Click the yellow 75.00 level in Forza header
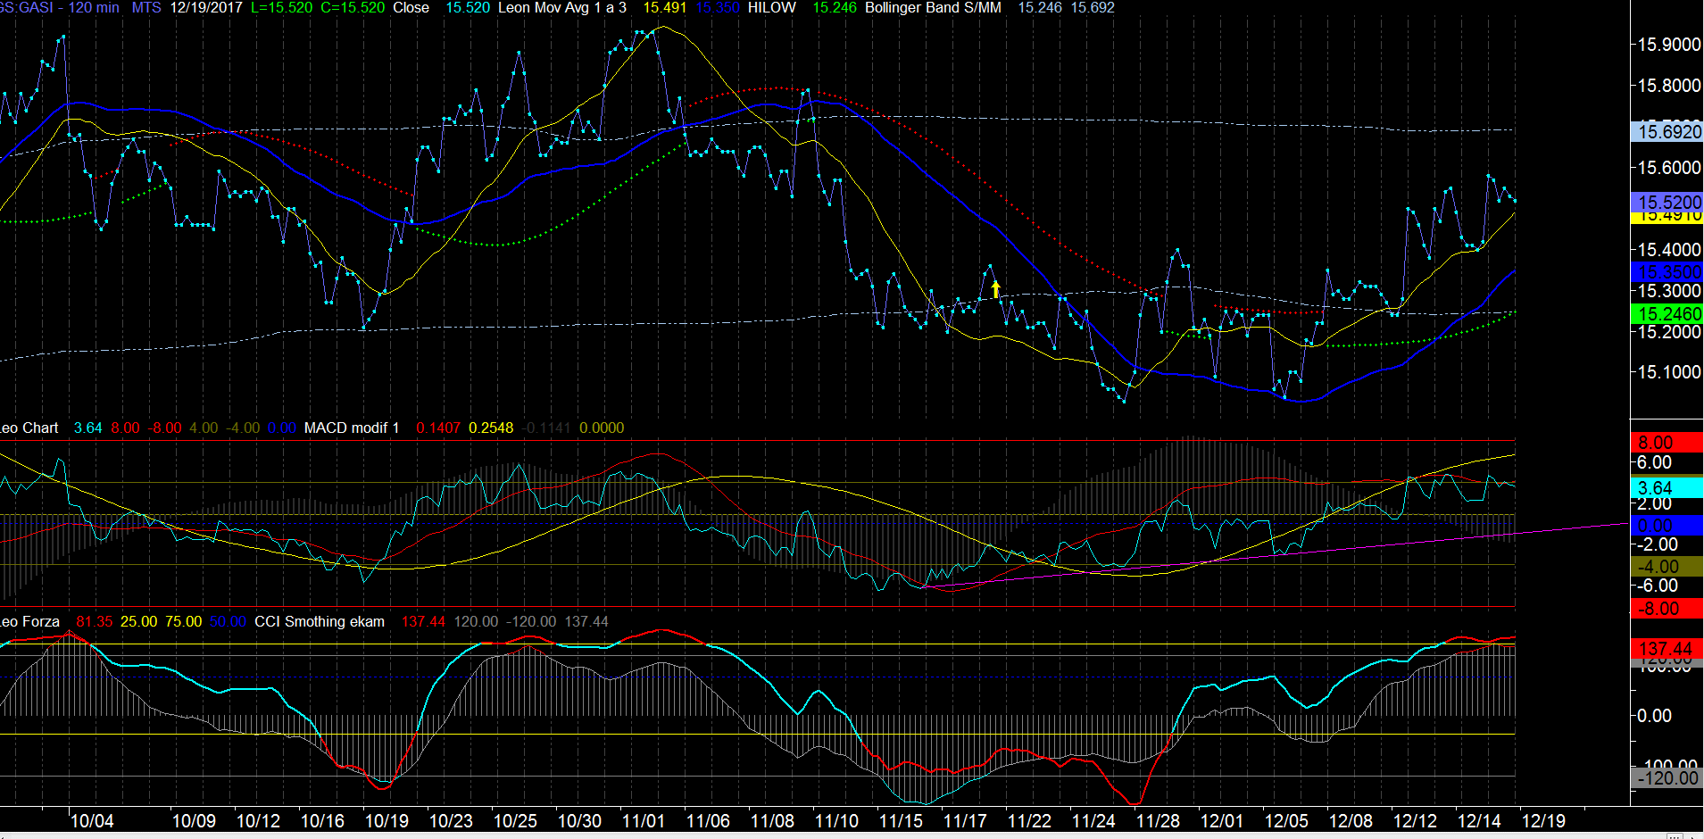 coord(183,622)
